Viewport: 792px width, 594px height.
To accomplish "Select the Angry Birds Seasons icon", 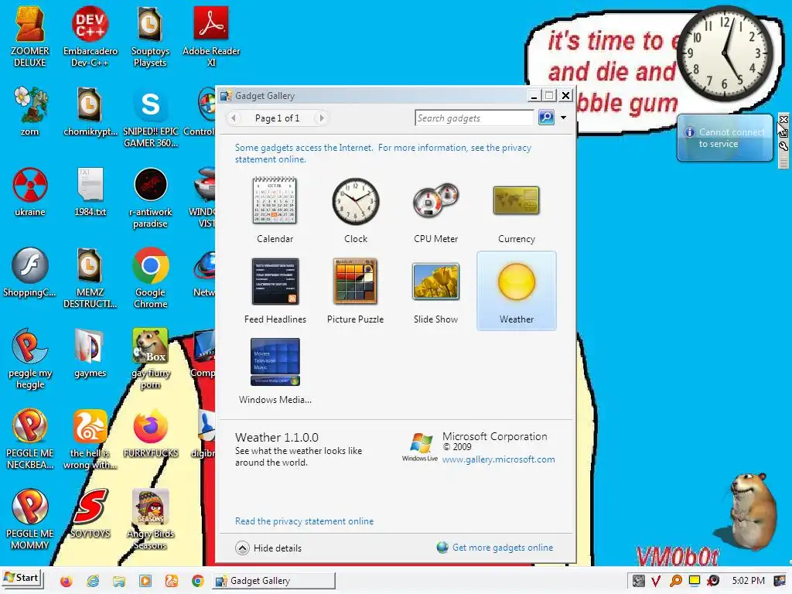I will tap(150, 519).
